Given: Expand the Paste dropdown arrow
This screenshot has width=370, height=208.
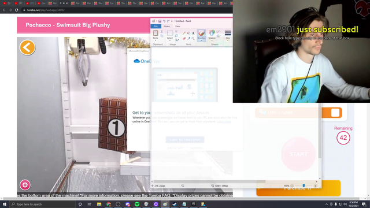Looking at the screenshot, I should (156, 40).
